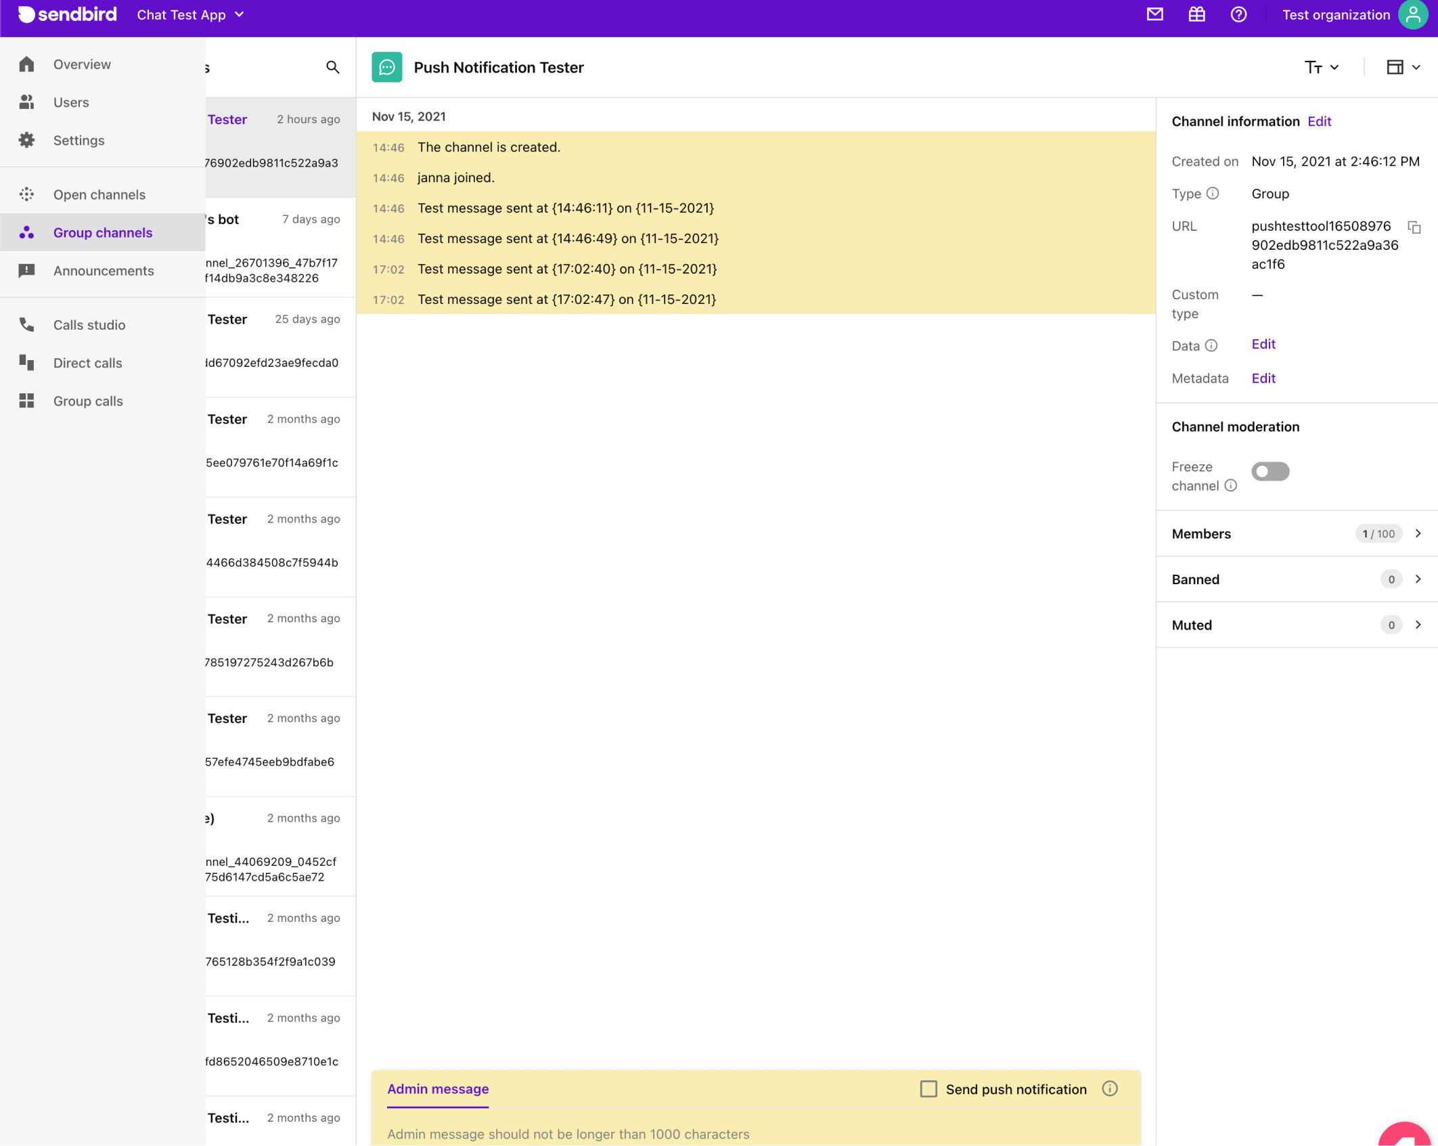Click test message sent at 14:46:49
1438x1146 pixels.
coord(568,238)
